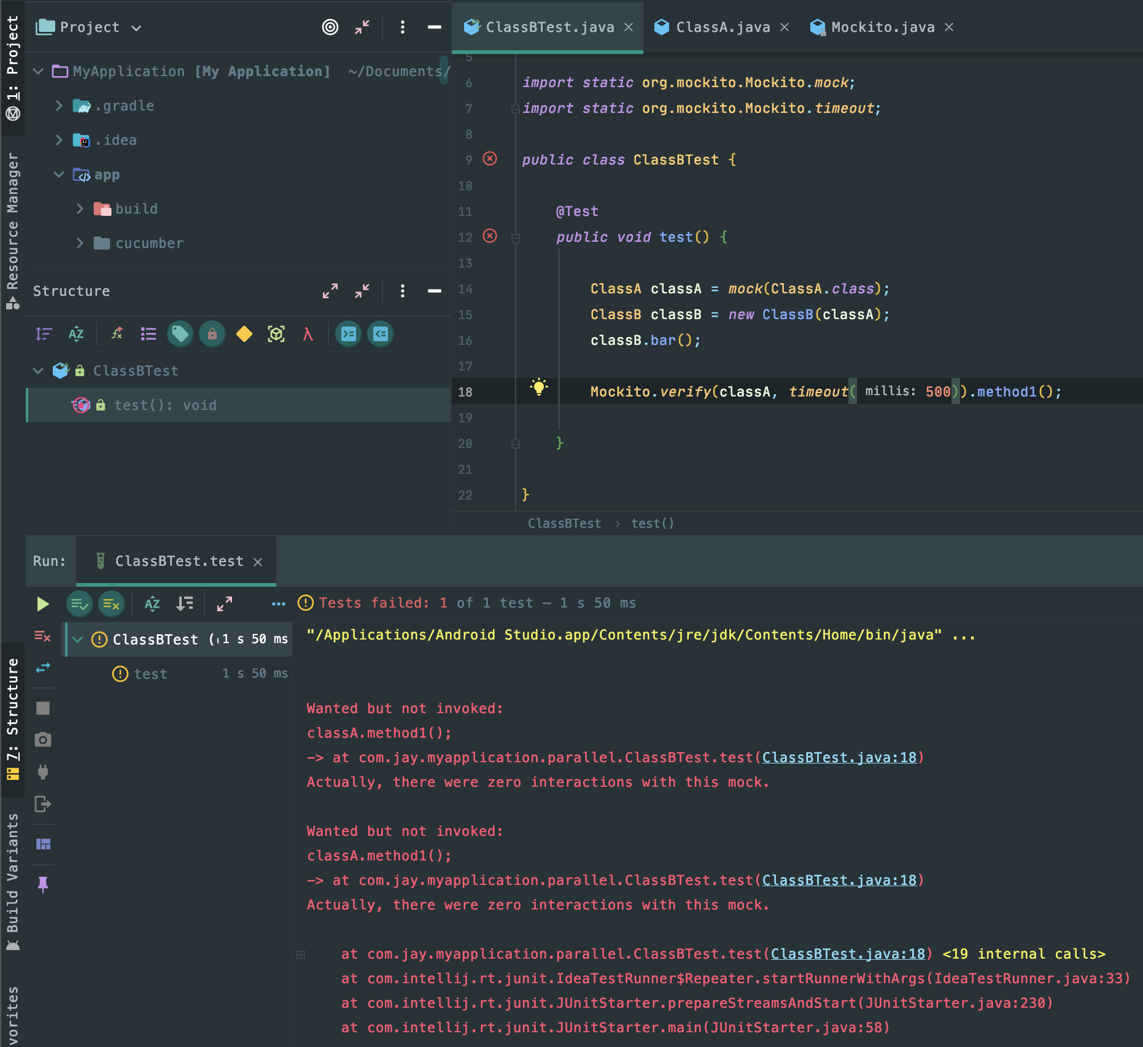Viewport: 1143px width, 1047px height.
Task: Close the ClassBTest.test run tab
Action: [x=258, y=562]
